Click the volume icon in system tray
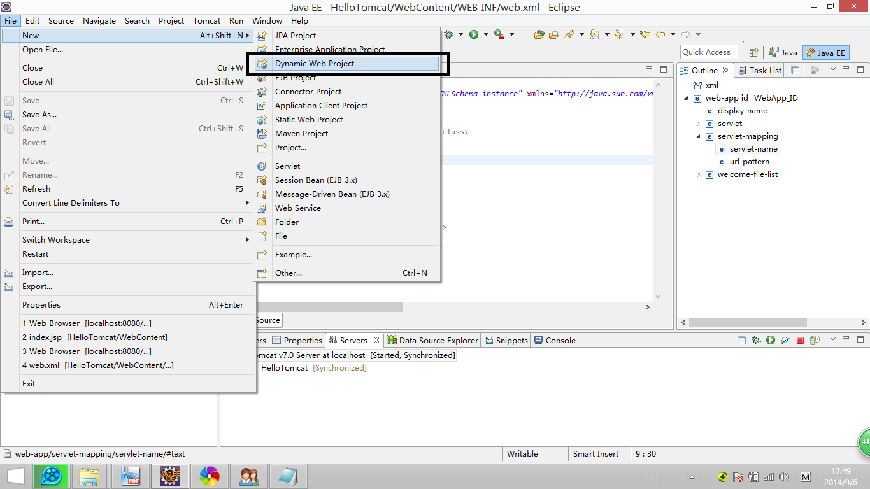The height and width of the screenshot is (489, 870). [x=784, y=477]
